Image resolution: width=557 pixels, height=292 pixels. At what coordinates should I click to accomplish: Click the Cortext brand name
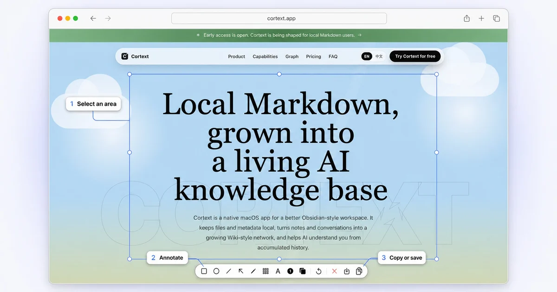pos(140,57)
